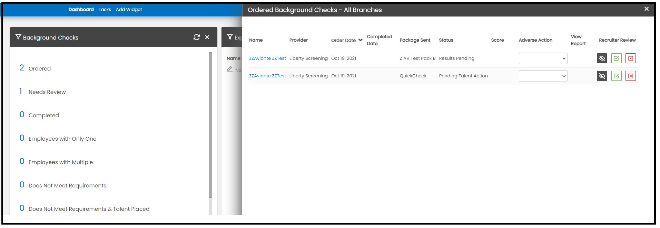This screenshot has height=228, width=660.
Task: Open the 1 Needs Review item
Action: coord(42,91)
